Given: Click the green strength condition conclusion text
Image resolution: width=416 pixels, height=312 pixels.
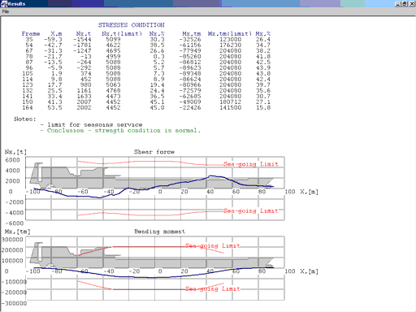Looking at the screenshot, I should pyautogui.click(x=123, y=130).
